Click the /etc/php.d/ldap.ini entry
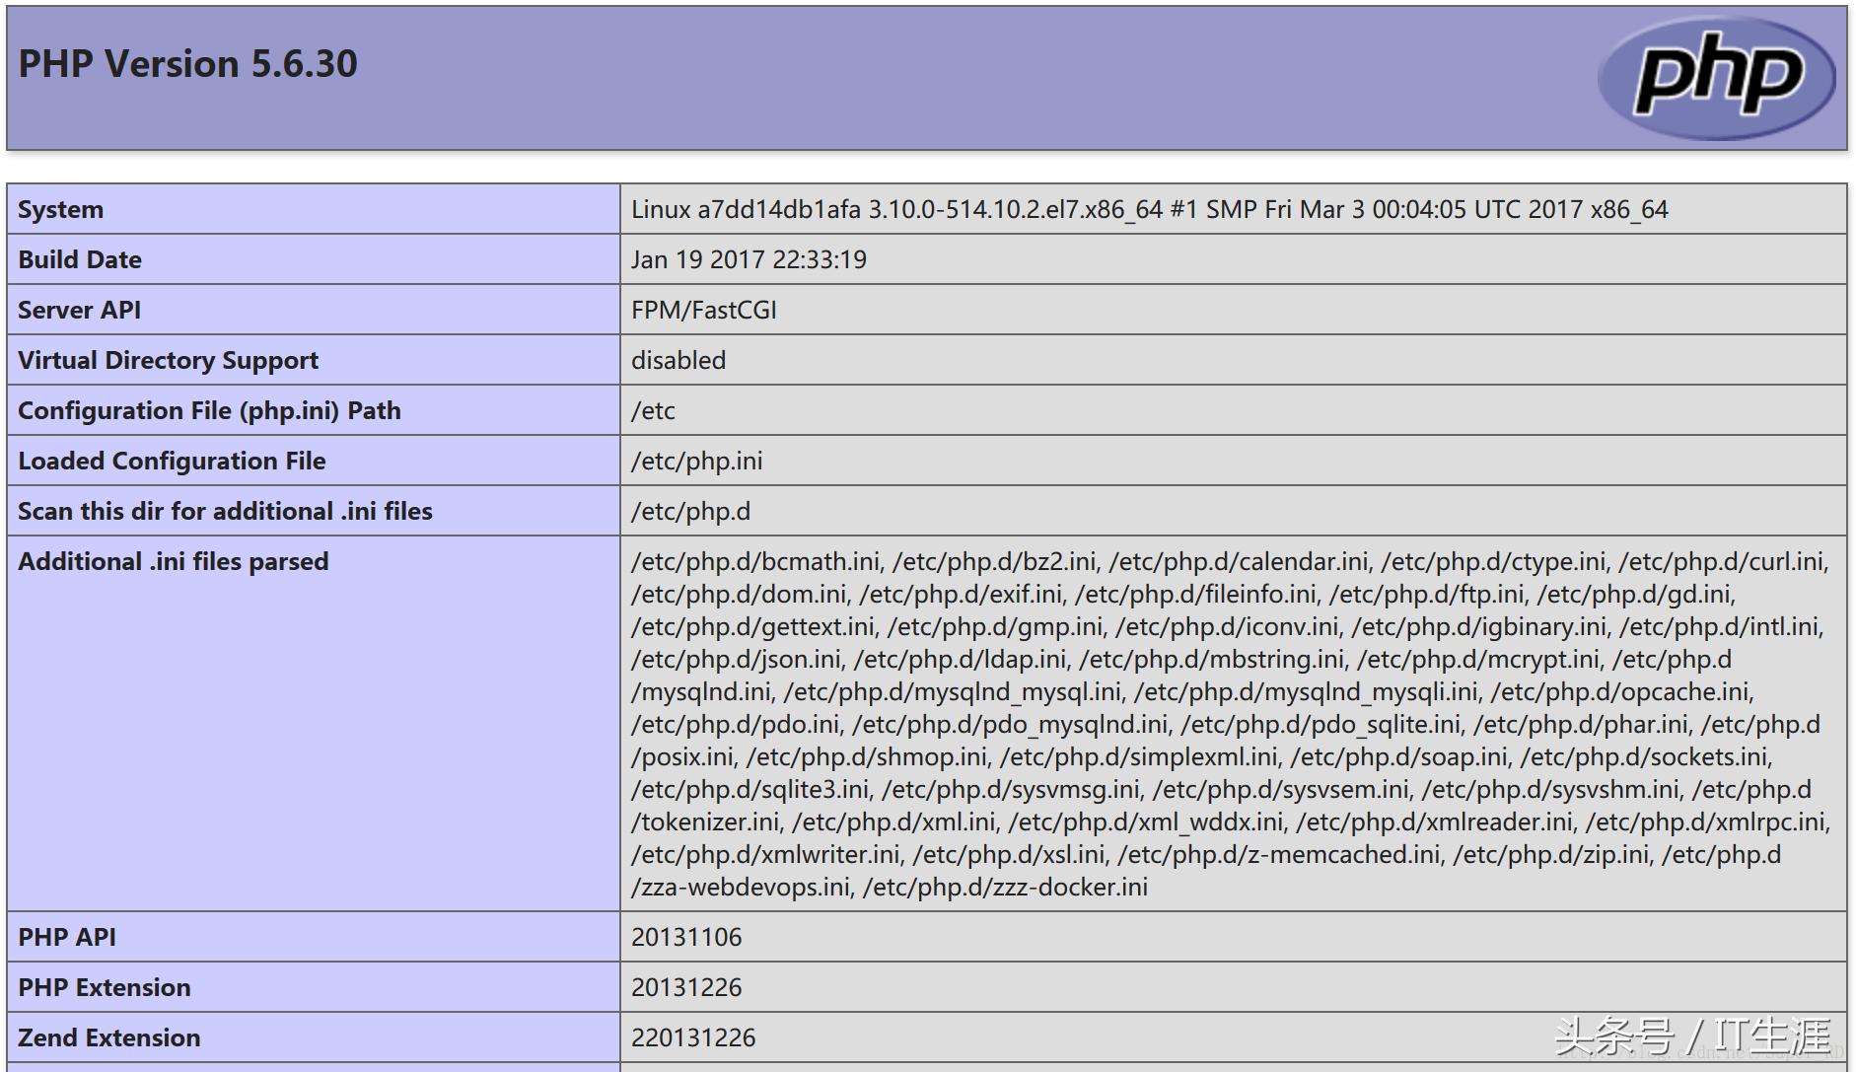The image size is (1856, 1072). (960, 659)
